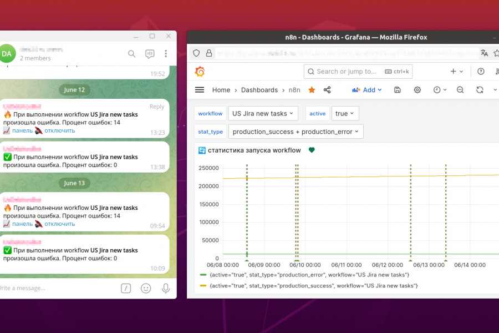This screenshot has height=333, width=499.
Task: Click the Telegram write a message field
Action: (x=57, y=288)
